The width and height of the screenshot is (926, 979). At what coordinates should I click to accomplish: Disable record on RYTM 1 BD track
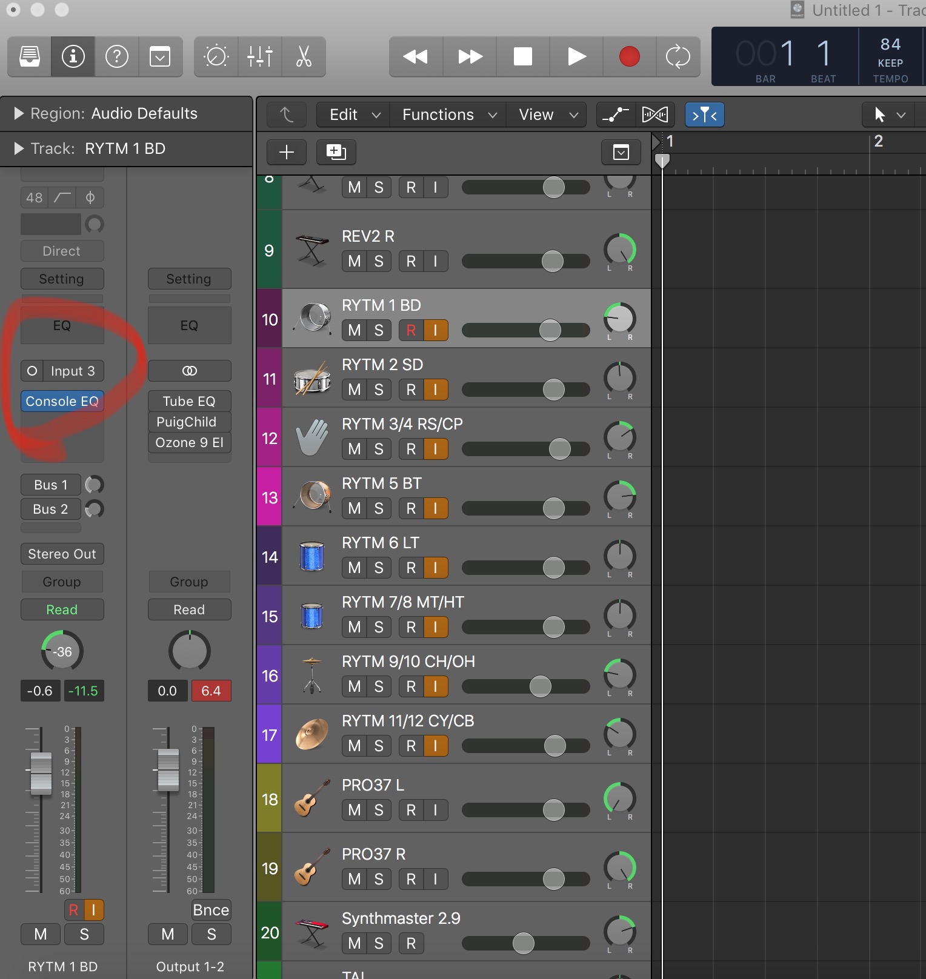[x=411, y=330]
